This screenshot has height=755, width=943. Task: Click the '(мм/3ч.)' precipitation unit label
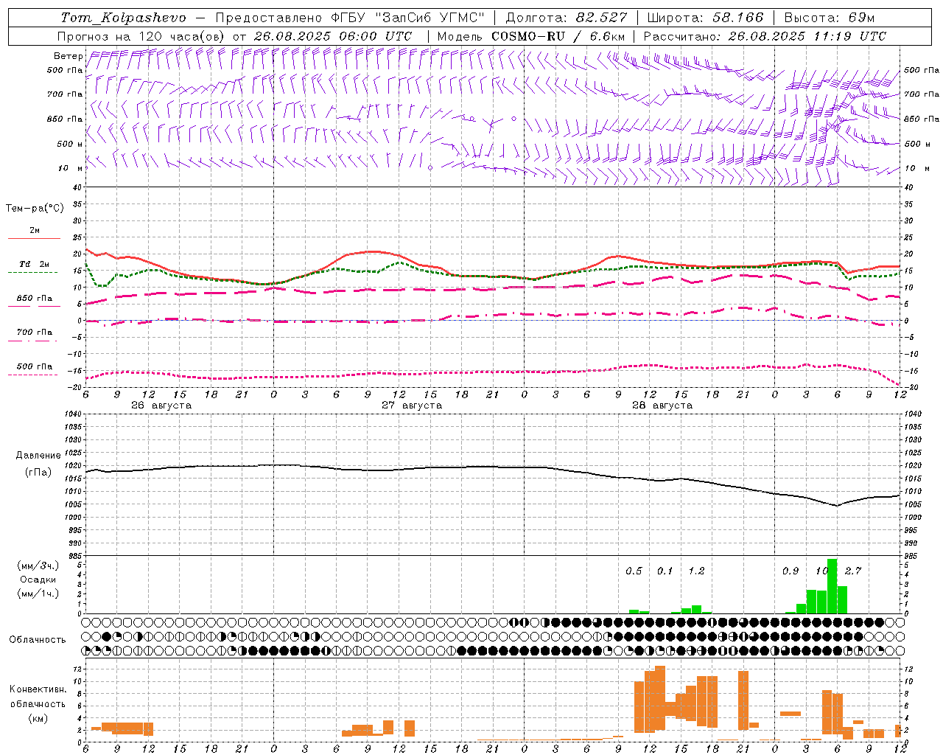click(x=38, y=566)
